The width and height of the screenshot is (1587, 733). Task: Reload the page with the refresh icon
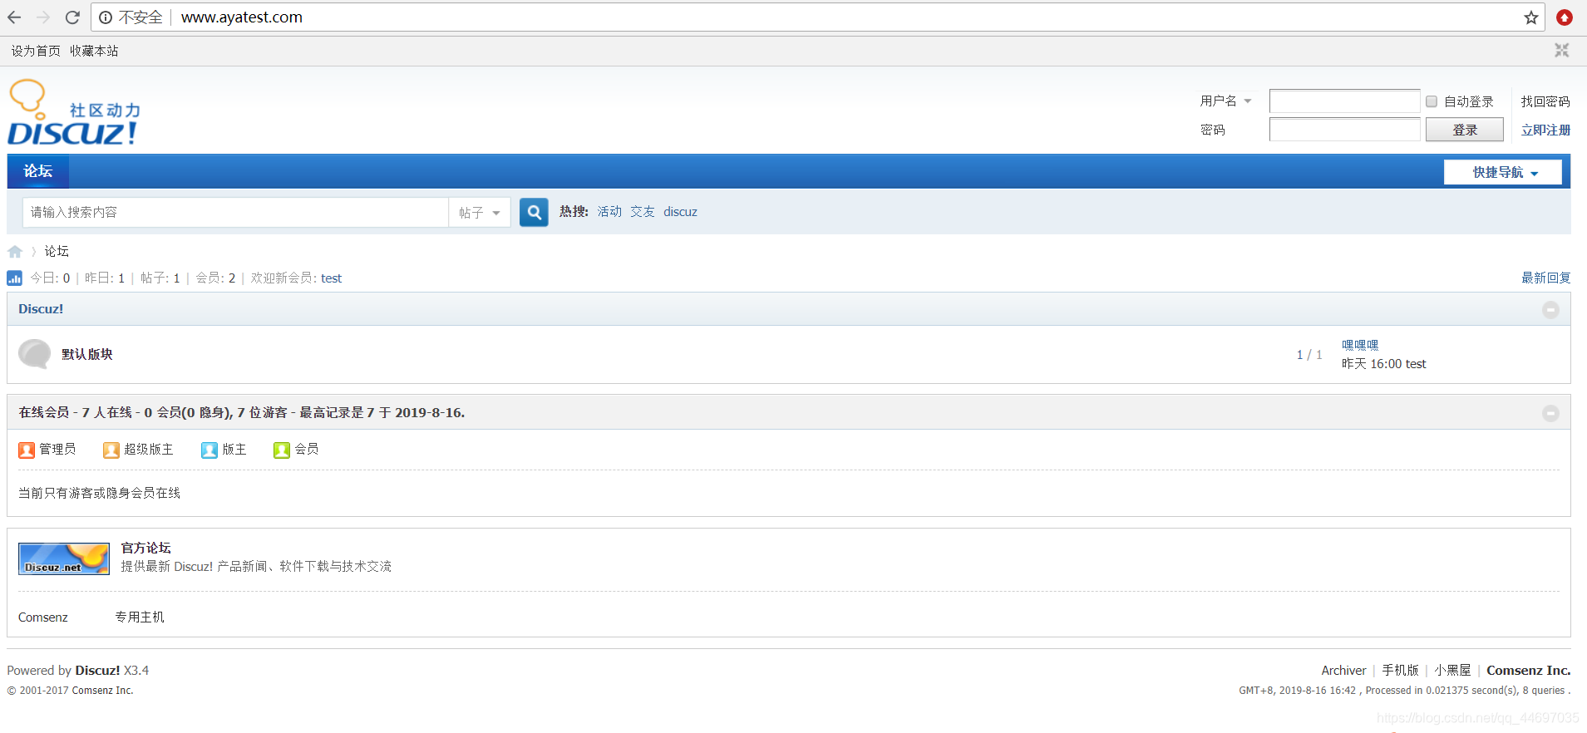point(72,17)
